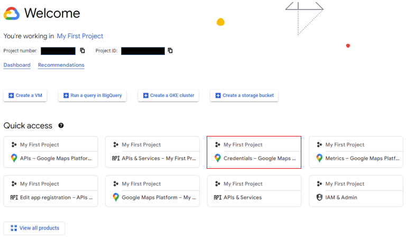Click project icon in Metrics card header
This screenshot has height=237, width=406.
pos(319,144)
